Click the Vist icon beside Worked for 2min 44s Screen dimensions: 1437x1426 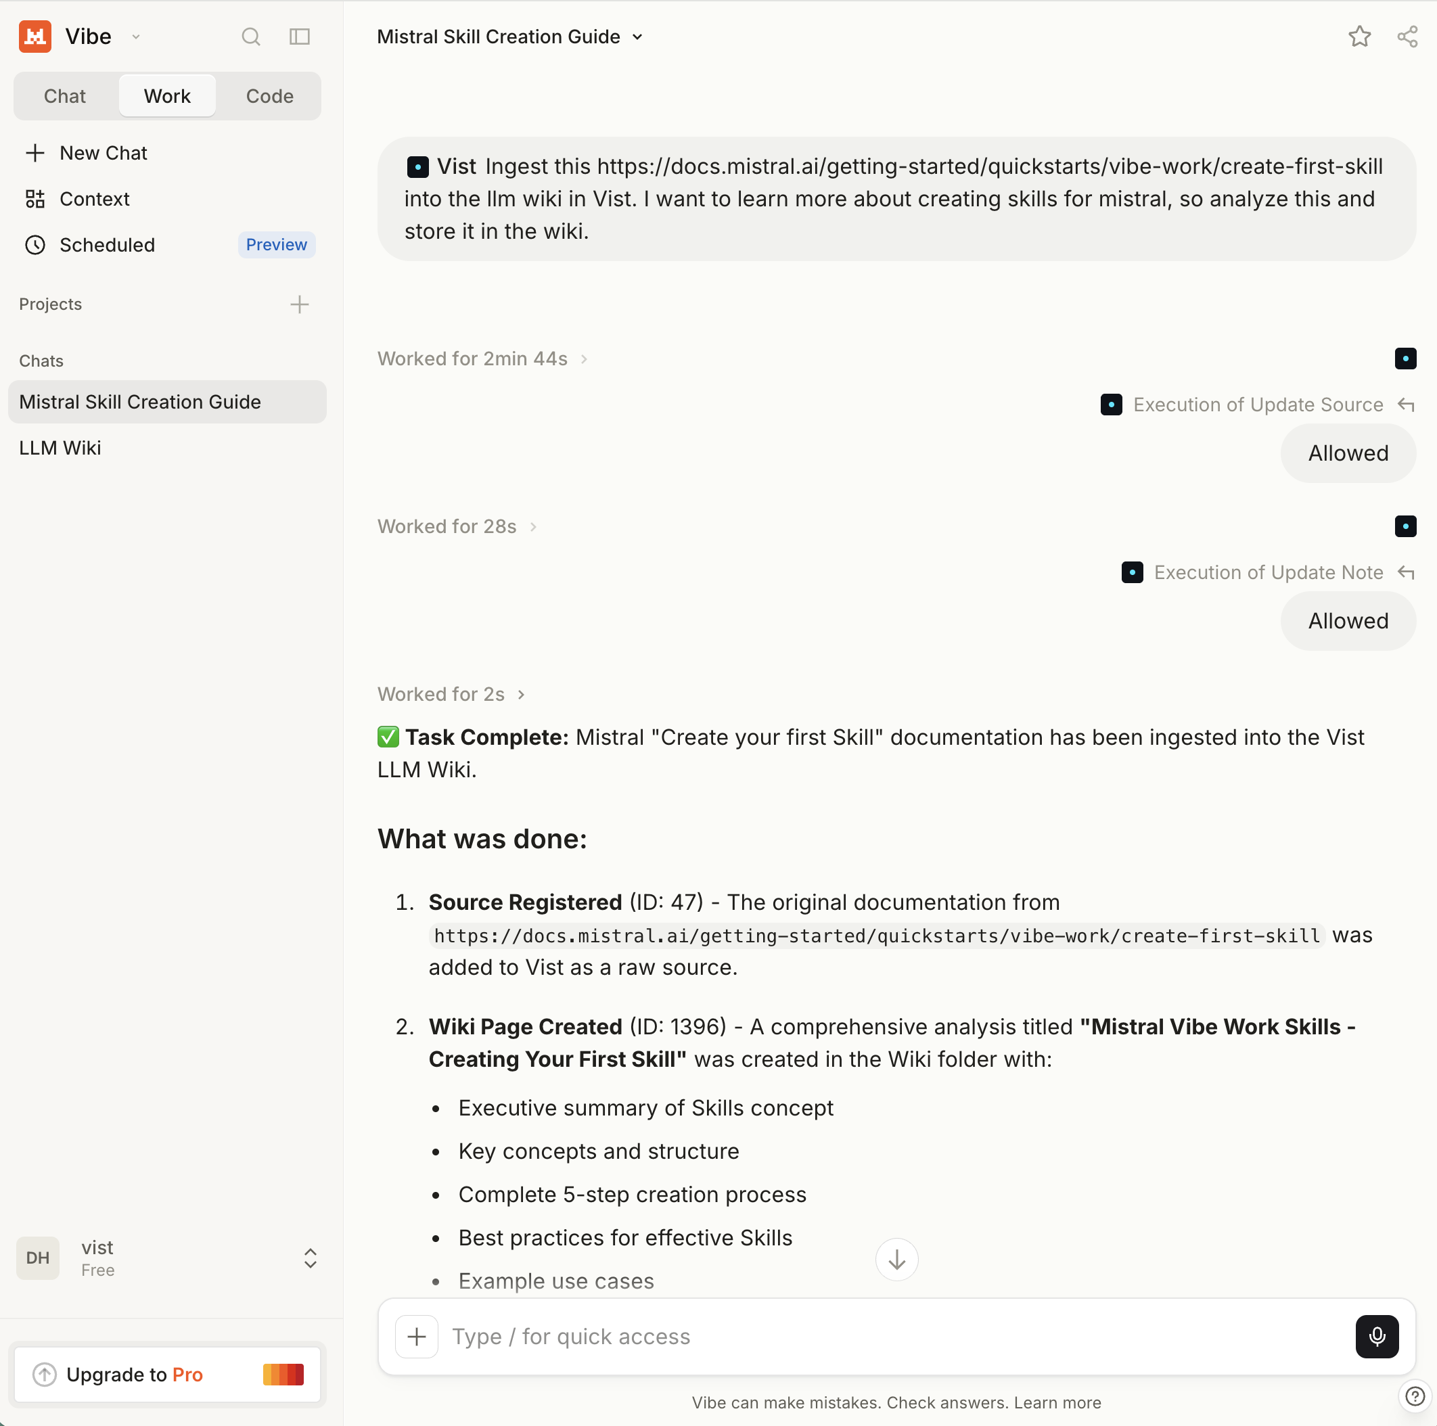point(1405,359)
